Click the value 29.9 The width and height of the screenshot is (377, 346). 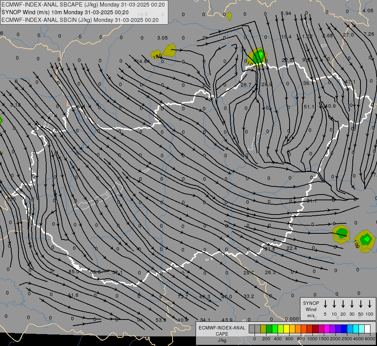(266, 84)
